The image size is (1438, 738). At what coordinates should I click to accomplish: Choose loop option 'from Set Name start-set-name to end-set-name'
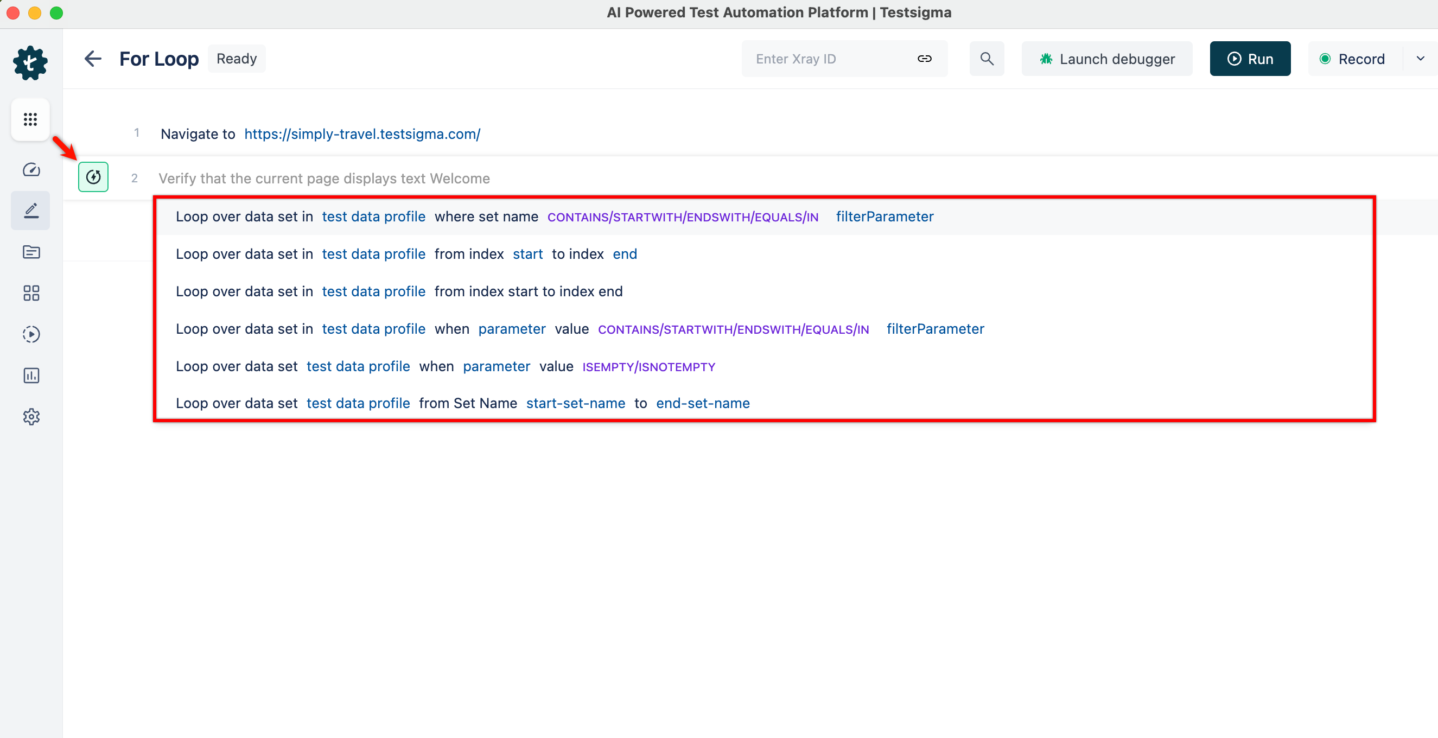764,403
